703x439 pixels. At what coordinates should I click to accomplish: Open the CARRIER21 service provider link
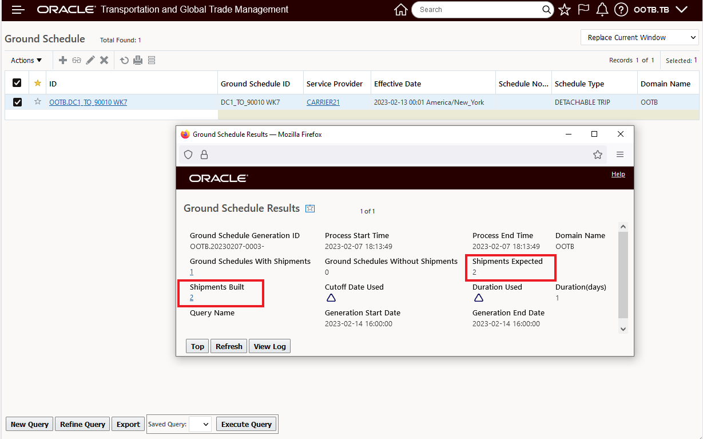tap(323, 102)
